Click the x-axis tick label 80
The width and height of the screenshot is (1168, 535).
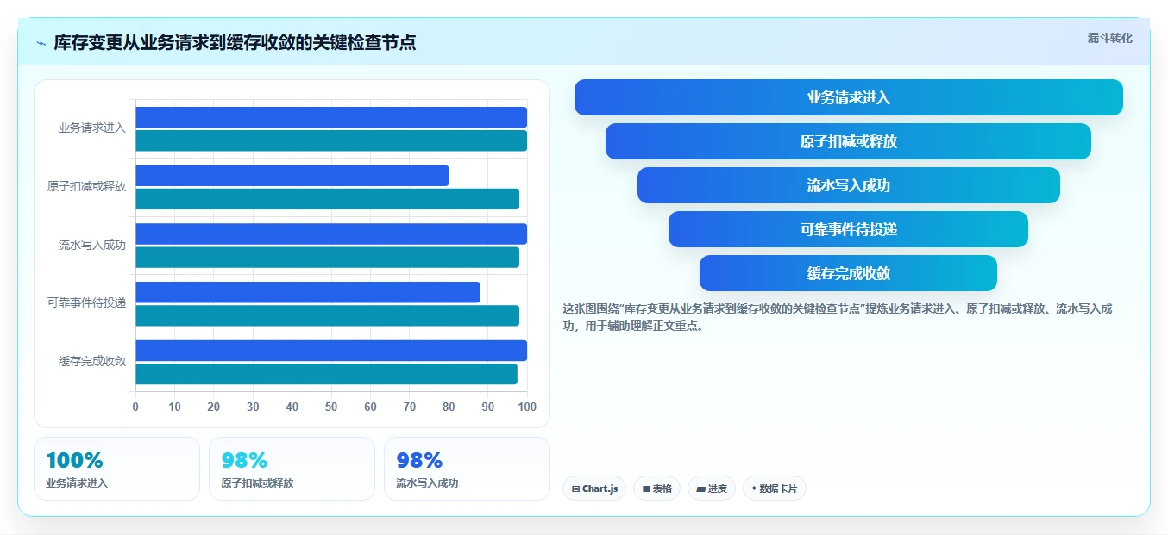click(x=449, y=407)
